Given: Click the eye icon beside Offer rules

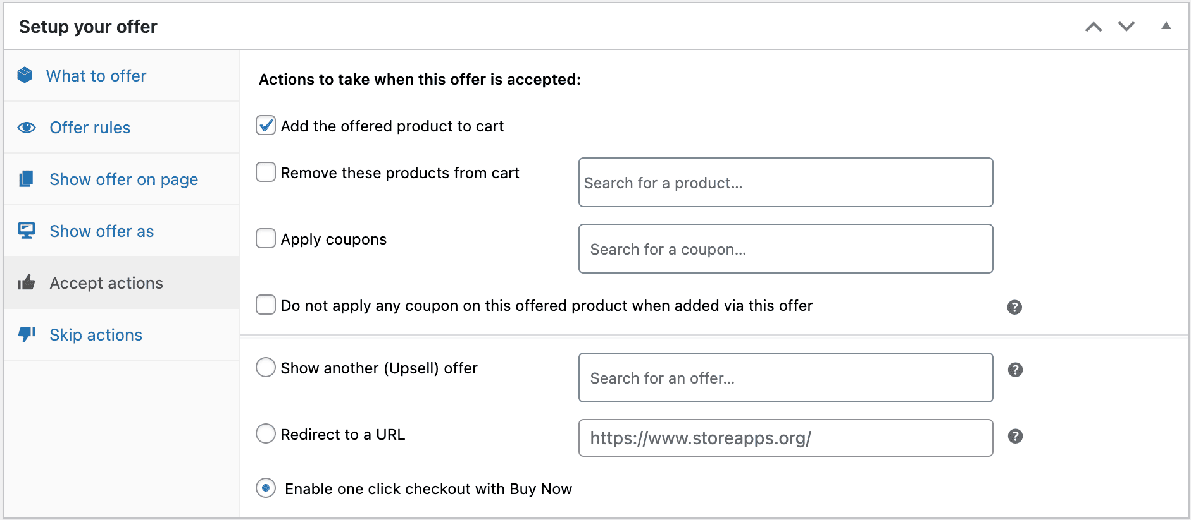Looking at the screenshot, I should point(27,128).
